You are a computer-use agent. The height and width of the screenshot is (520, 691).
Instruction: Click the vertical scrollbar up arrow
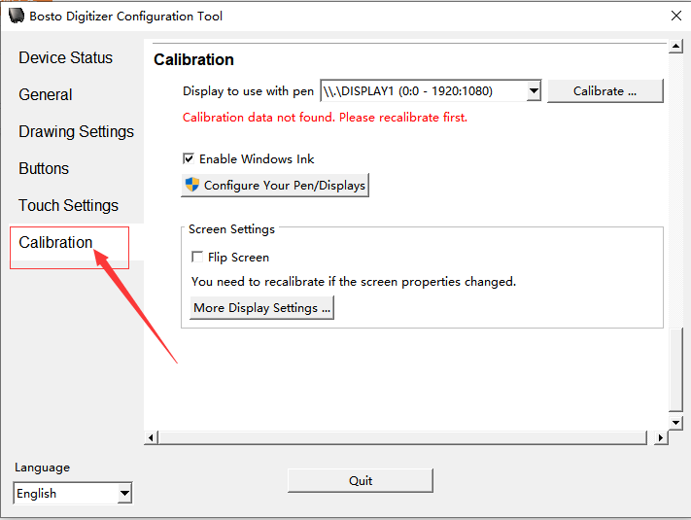pyautogui.click(x=675, y=46)
